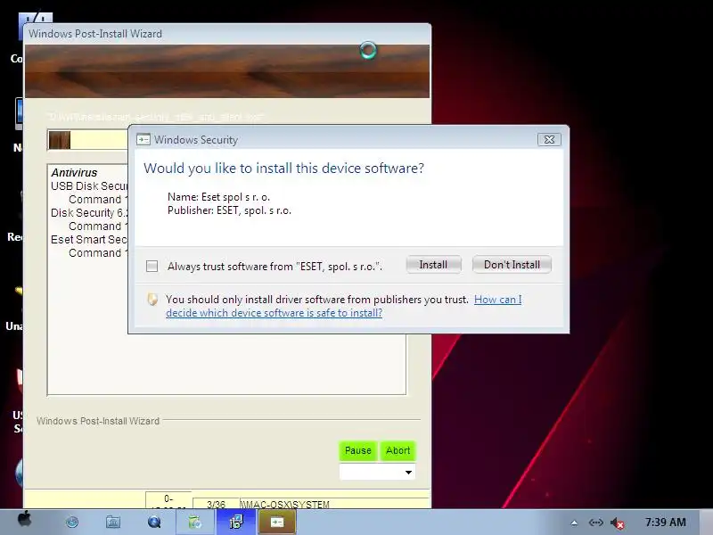The height and width of the screenshot is (535, 713).
Task: Open the Apple logo start button
Action: click(25, 520)
